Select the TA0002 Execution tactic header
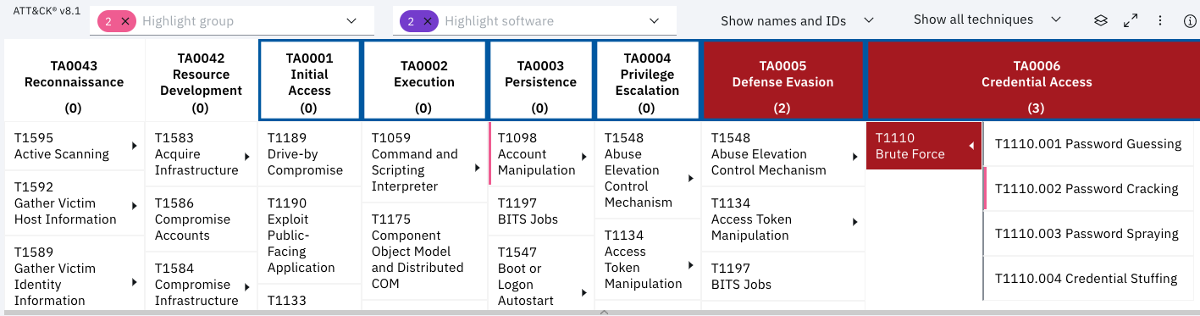 click(424, 80)
